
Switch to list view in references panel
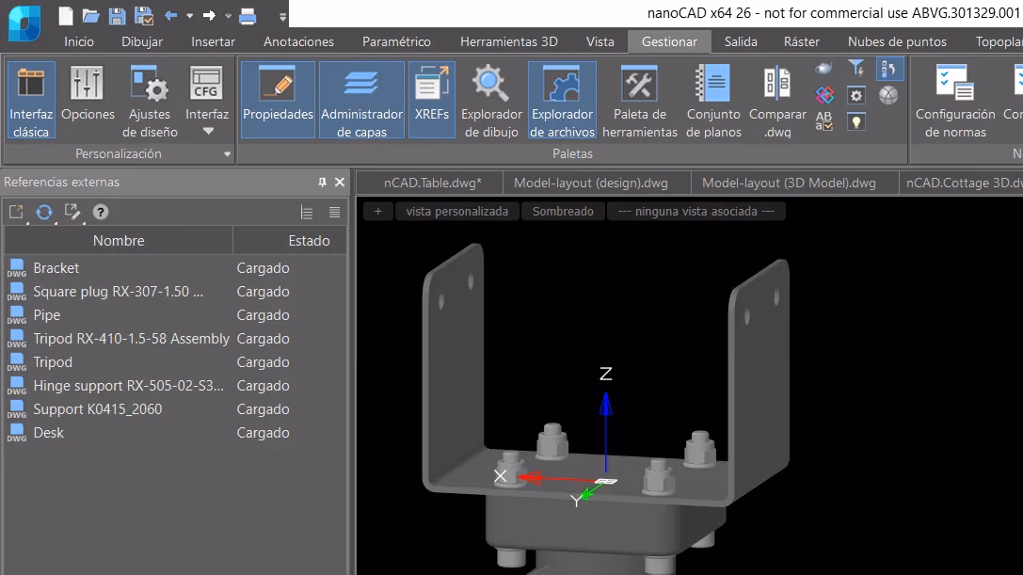point(335,212)
